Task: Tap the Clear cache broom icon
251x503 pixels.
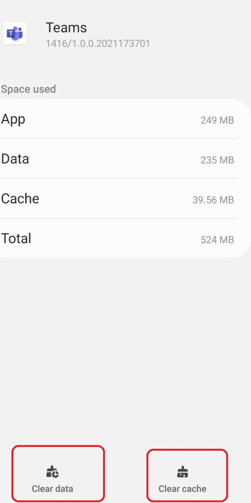Action: [x=183, y=472]
